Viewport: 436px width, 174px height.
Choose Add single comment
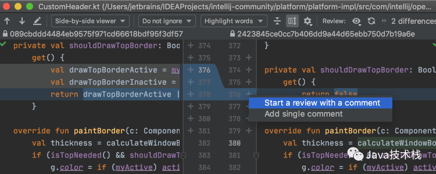320,114
